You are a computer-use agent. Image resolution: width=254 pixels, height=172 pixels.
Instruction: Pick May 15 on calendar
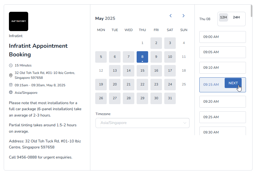[142, 71]
